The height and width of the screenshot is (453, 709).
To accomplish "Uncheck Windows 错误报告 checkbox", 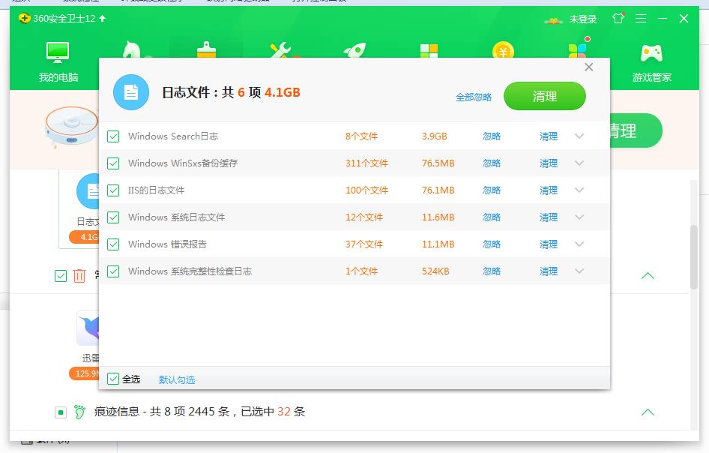I will (113, 244).
